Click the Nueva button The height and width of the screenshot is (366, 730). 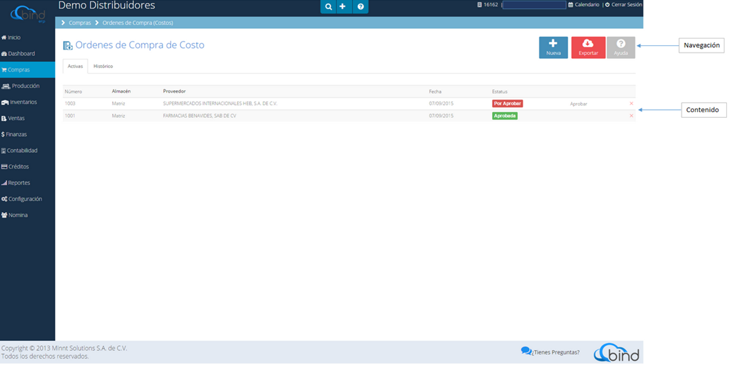(553, 47)
